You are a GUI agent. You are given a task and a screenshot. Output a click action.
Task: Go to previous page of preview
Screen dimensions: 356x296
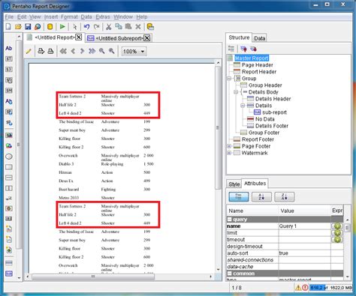(73, 51)
